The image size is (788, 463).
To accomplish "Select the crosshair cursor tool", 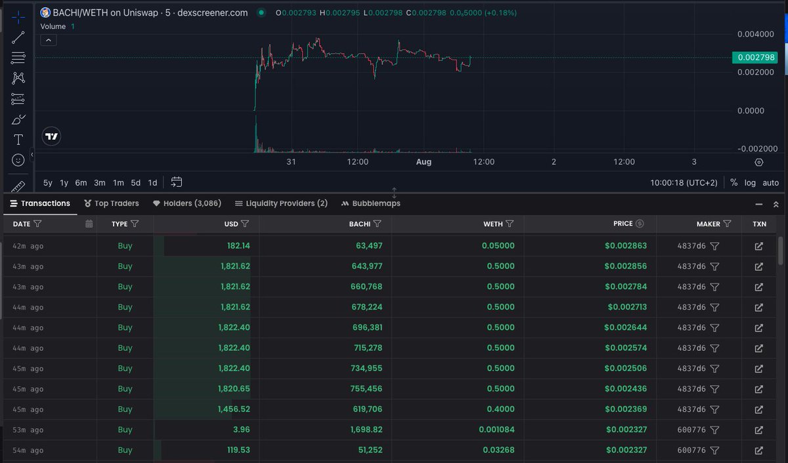I will [x=18, y=17].
